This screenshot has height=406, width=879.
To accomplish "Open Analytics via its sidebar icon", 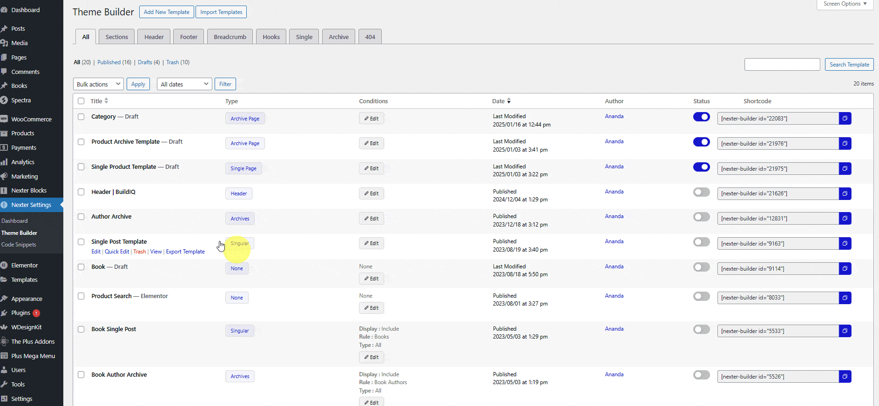I will (4, 162).
